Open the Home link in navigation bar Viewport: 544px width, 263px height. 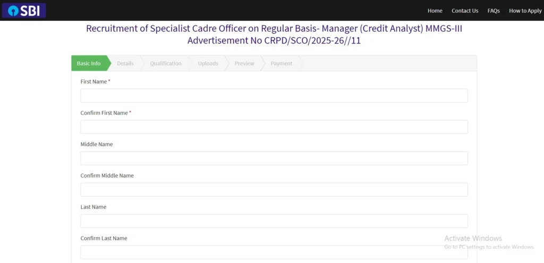pyautogui.click(x=435, y=11)
